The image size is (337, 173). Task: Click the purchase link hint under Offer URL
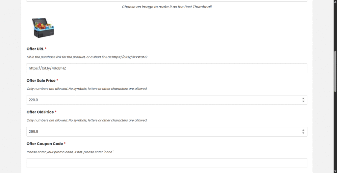point(87,57)
